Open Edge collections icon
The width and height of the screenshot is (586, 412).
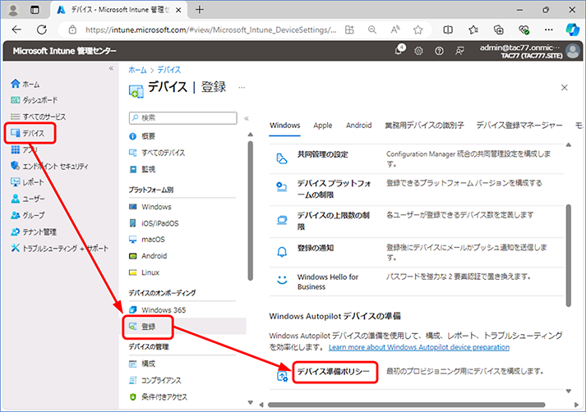point(499,30)
